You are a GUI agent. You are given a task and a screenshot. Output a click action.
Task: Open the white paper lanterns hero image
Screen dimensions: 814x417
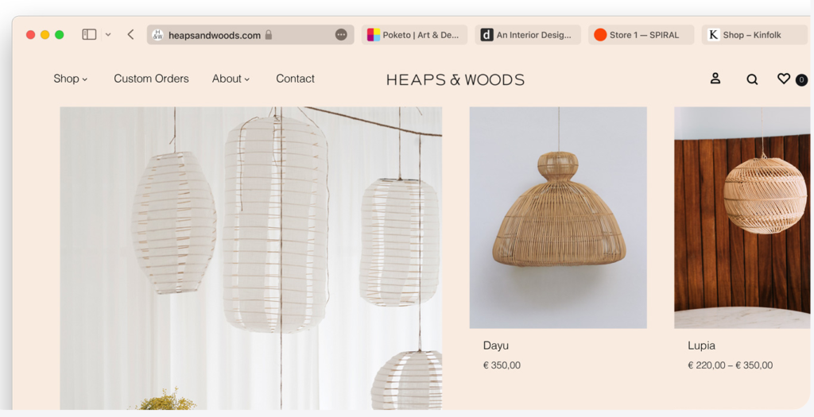tap(250, 258)
